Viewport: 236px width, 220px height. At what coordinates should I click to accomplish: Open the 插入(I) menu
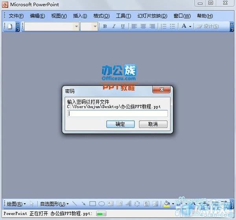tap(80, 16)
